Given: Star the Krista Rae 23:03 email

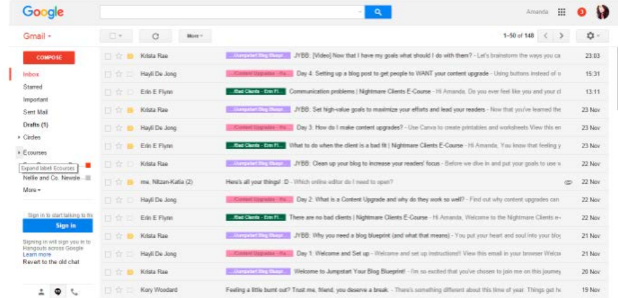Looking at the screenshot, I should click(119, 56).
